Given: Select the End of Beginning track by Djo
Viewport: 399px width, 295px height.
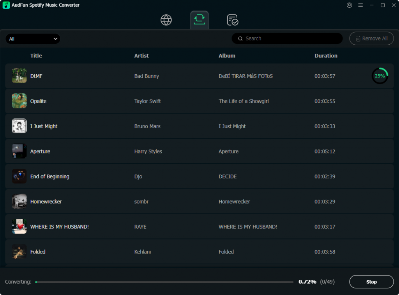Looking at the screenshot, I should [x=156, y=176].
